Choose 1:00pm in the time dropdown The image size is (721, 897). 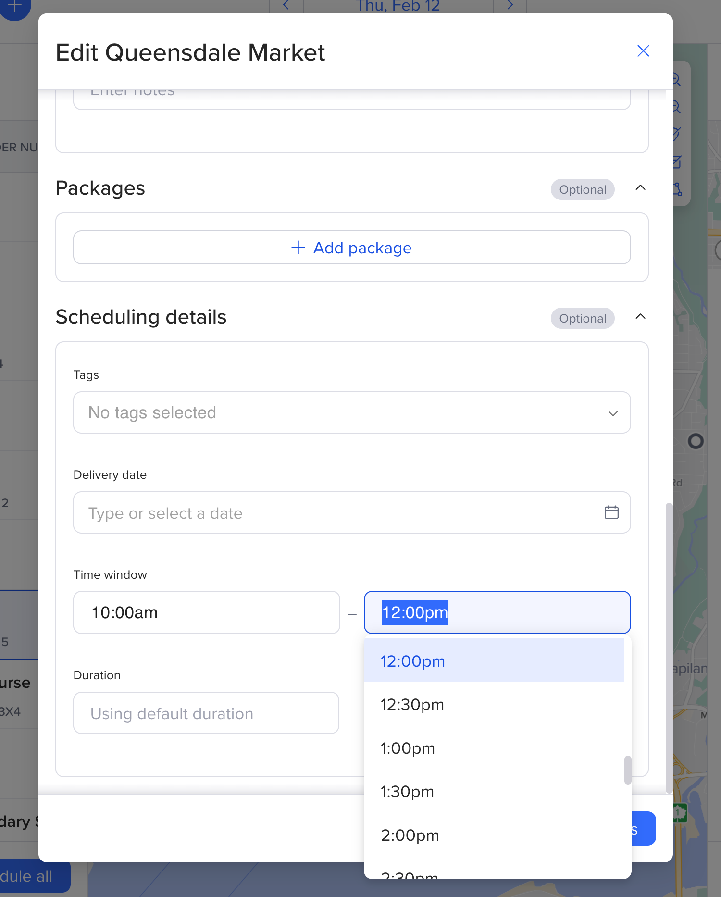click(x=494, y=748)
